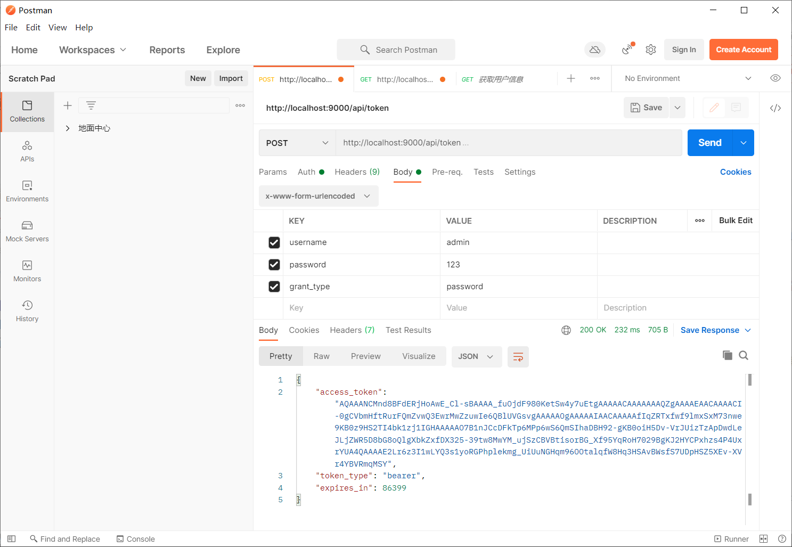Expand the 地面中心 collection
Viewport: 792px width, 547px height.
pos(68,128)
